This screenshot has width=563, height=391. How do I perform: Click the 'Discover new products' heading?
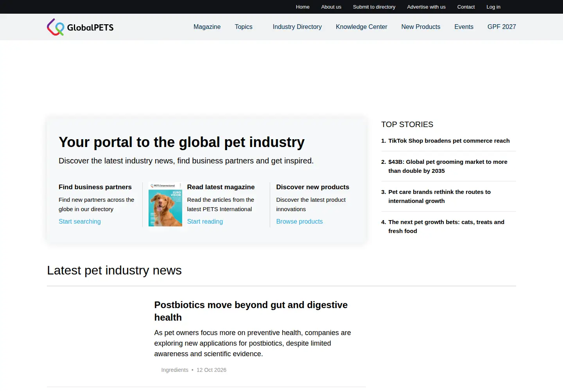pos(313,187)
